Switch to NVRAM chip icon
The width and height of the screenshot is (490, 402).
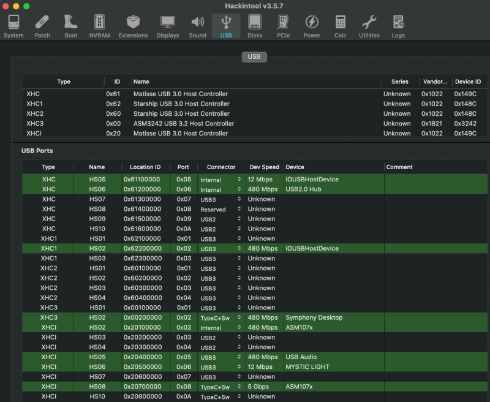[x=99, y=26]
